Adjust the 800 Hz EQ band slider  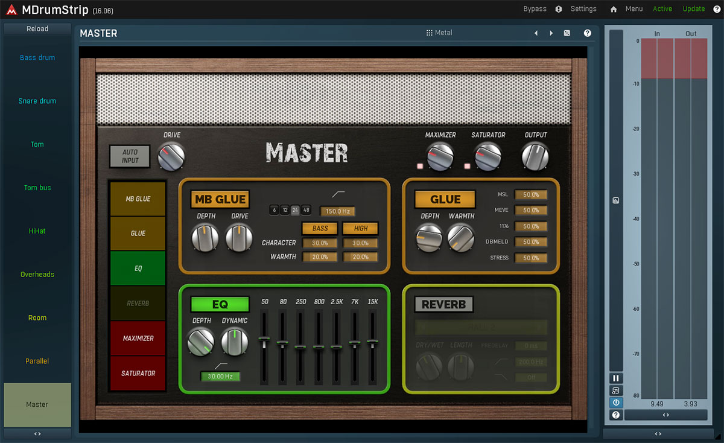[318, 347]
